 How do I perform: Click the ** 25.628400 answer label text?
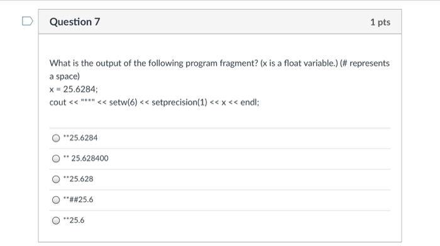(x=85, y=158)
